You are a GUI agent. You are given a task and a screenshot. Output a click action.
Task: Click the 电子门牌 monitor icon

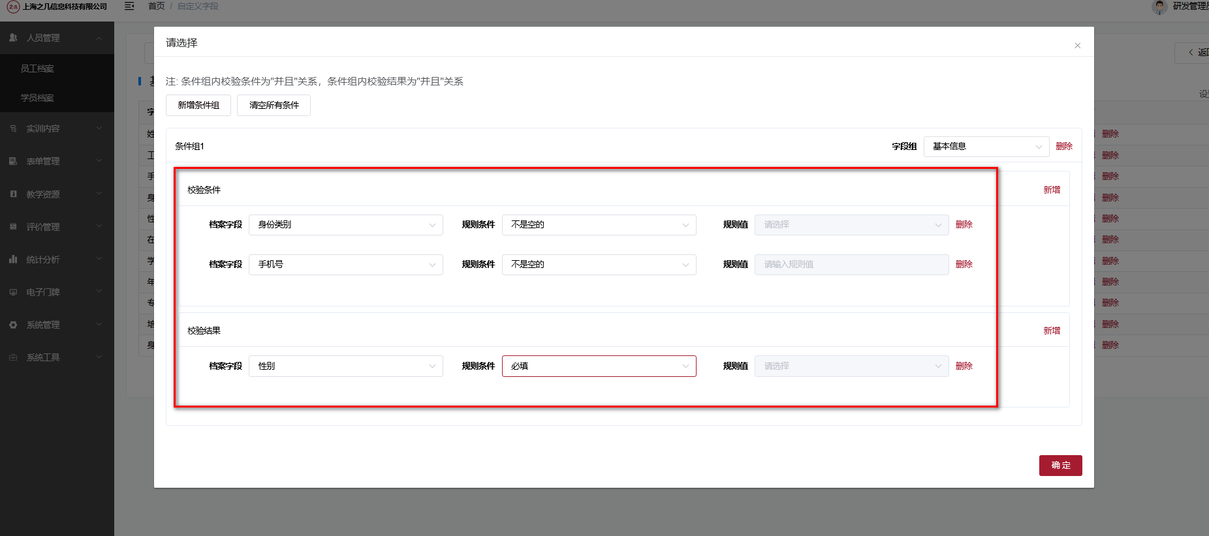click(13, 292)
